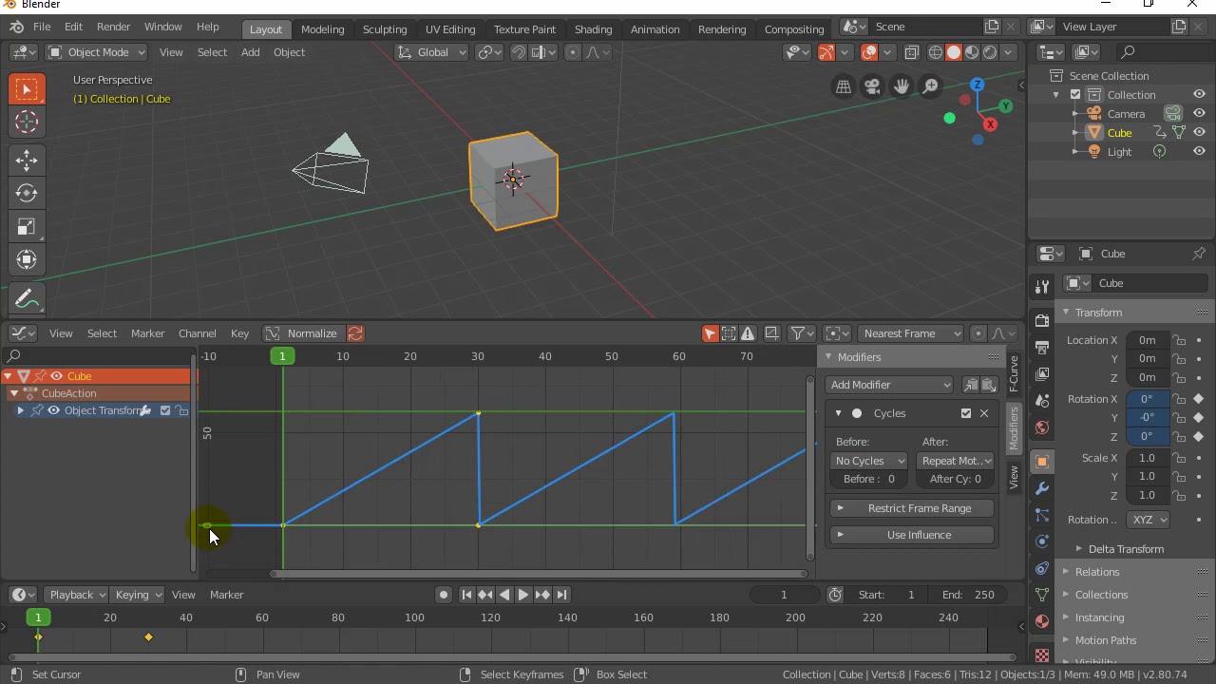The width and height of the screenshot is (1216, 684).
Task: Select the Move tool in the toolbar
Action: pos(27,160)
